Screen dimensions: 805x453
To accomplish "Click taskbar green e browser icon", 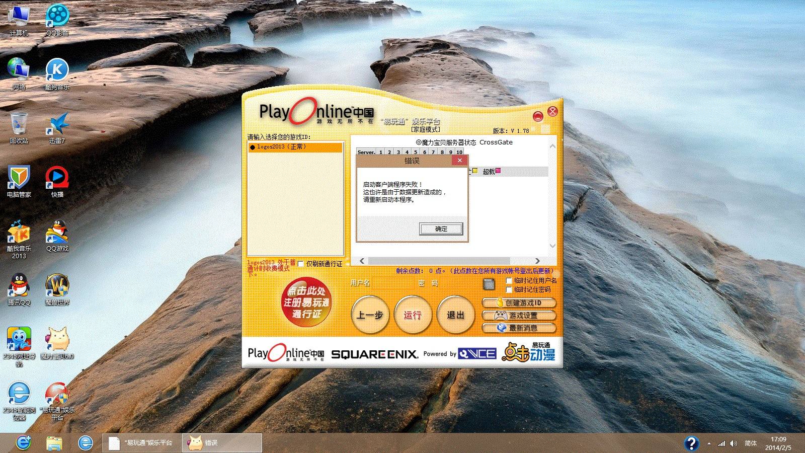I will pos(23,443).
